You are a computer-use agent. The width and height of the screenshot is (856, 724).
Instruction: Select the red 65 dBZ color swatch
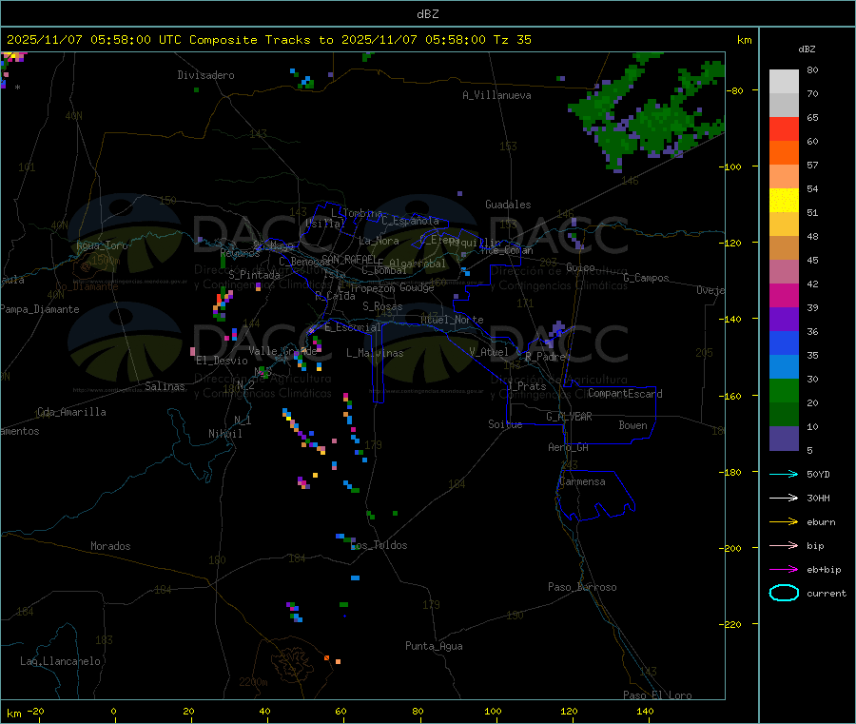(784, 128)
